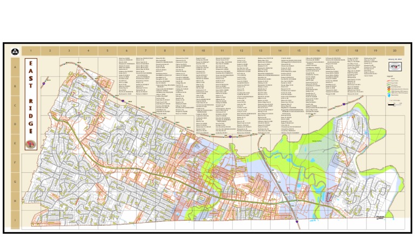Select grid column header 19
The width and height of the screenshot is (415, 237).
pyautogui.click(x=376, y=51)
